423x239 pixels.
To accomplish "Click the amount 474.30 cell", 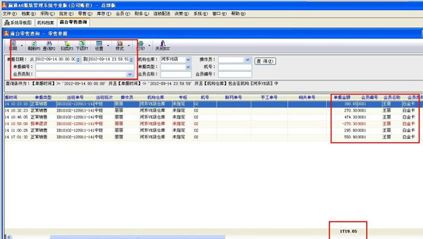I will 342,117.
